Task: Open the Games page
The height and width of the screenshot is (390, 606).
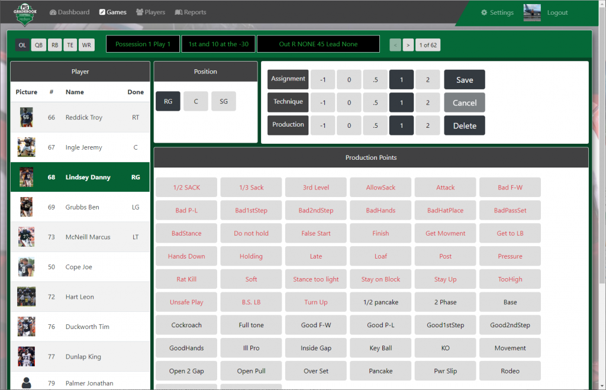Action: pos(113,12)
